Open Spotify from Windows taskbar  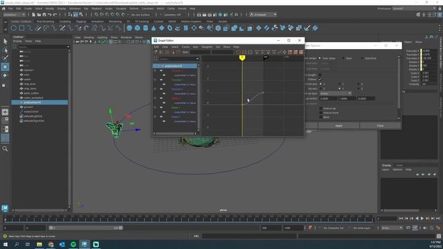click(x=73, y=244)
